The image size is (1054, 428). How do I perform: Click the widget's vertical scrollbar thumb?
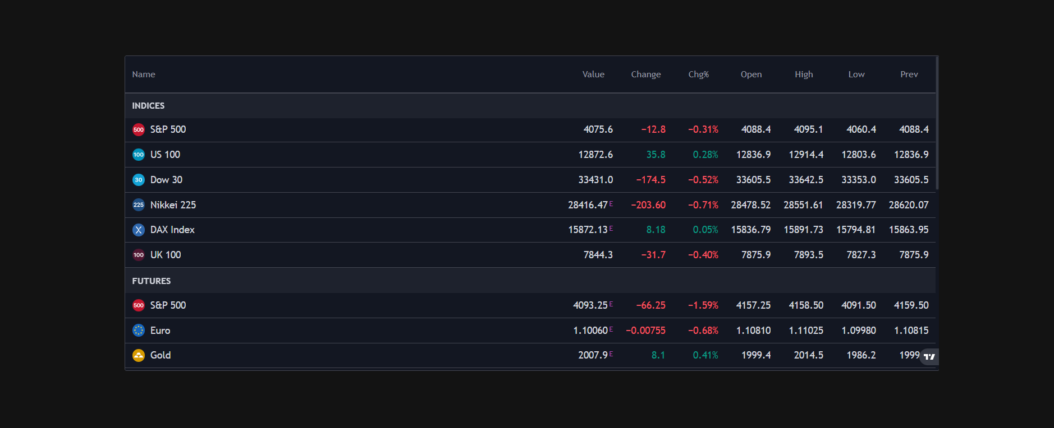pyautogui.click(x=937, y=123)
